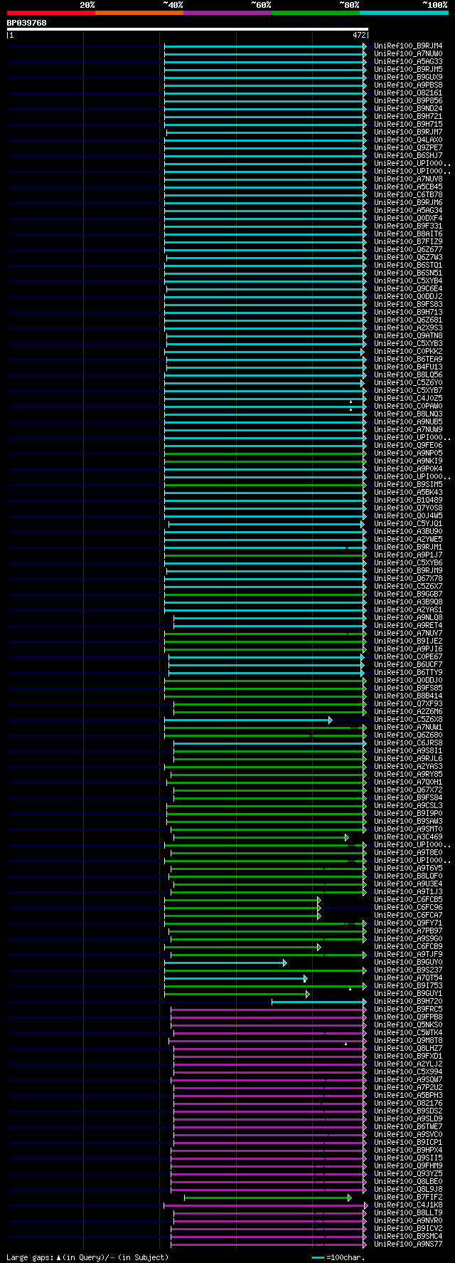Select the label UniRef100_B4FU13
The image size is (455, 1263).
(408, 367)
